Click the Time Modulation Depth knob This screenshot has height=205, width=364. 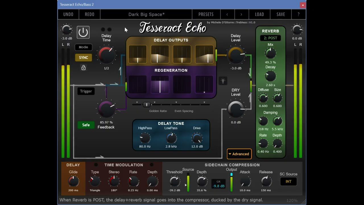(x=152, y=181)
